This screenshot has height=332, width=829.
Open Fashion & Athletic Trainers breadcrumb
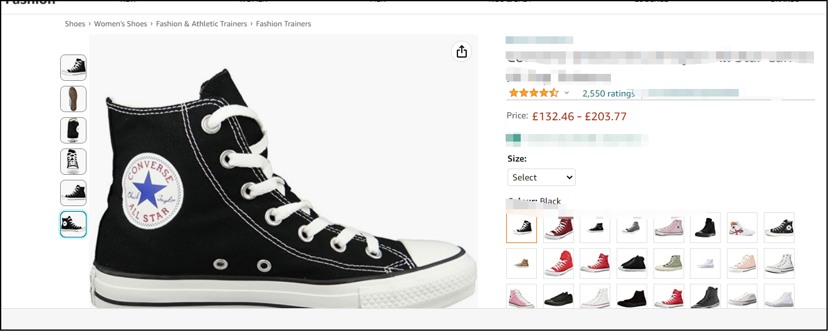pyautogui.click(x=201, y=24)
